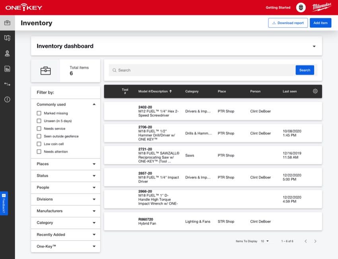Open the Inventory dashboard expander arrow
The width and height of the screenshot is (338, 259).
pos(314,46)
